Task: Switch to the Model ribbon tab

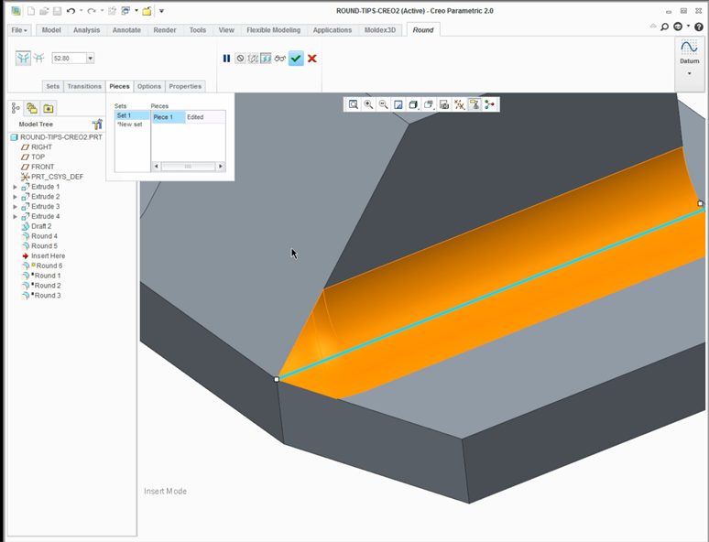Action: (x=51, y=30)
